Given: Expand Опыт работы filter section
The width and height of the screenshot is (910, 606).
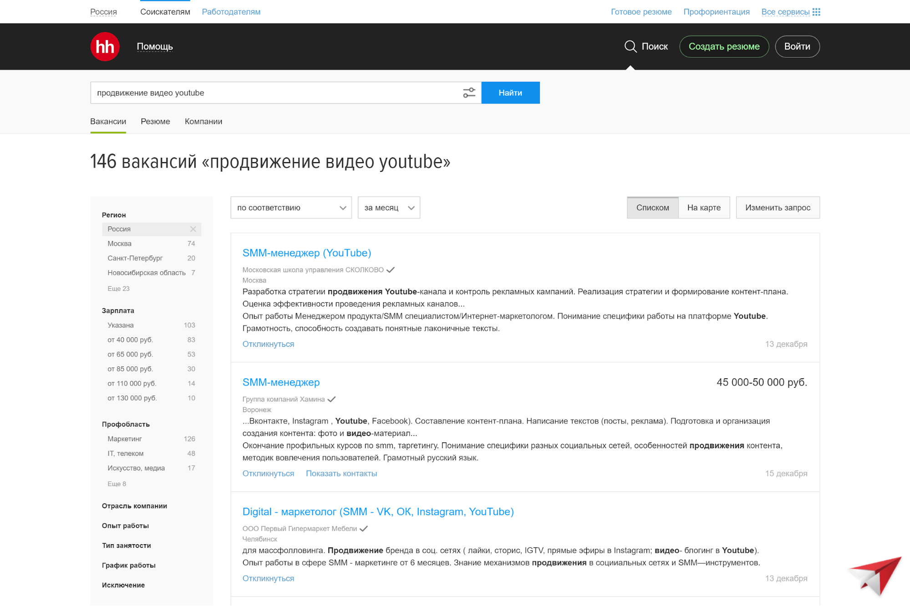Looking at the screenshot, I should click(x=125, y=526).
